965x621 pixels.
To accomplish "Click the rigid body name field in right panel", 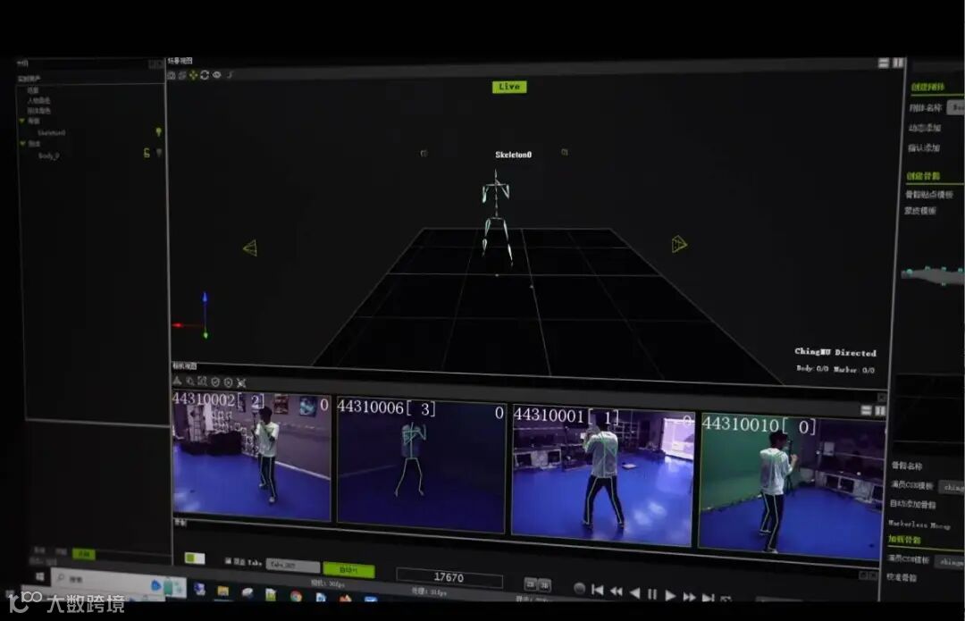I will [x=955, y=107].
